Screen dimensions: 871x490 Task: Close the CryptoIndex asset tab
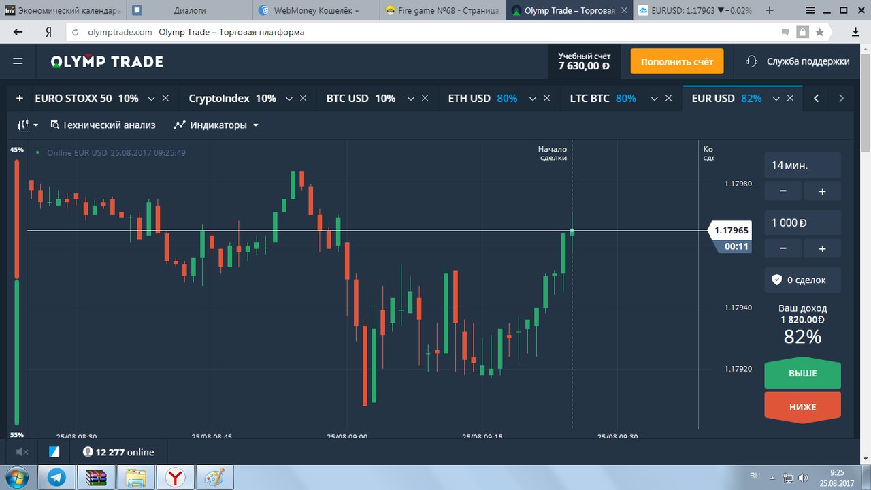(x=303, y=98)
